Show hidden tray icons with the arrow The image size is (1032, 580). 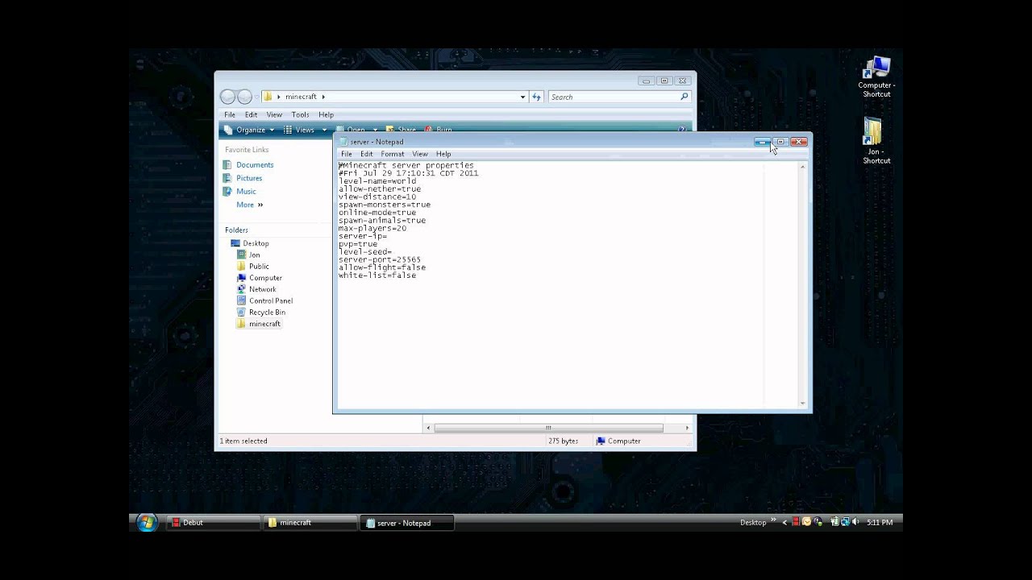[x=785, y=522]
